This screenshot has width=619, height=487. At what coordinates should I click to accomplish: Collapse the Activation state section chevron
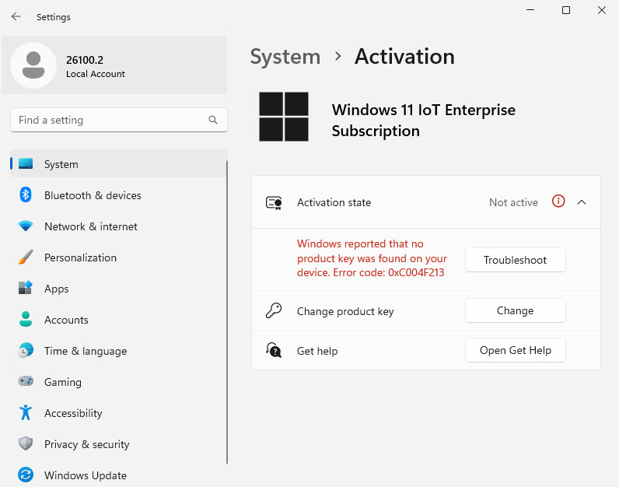coord(582,202)
